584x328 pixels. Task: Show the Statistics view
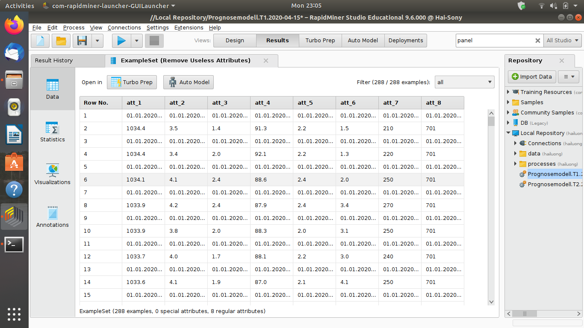(53, 132)
